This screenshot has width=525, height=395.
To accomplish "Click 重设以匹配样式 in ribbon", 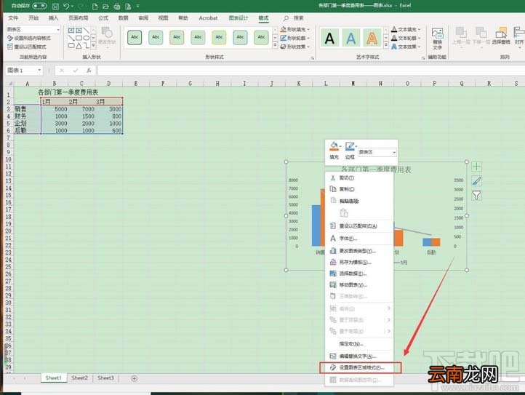I will click(27, 47).
